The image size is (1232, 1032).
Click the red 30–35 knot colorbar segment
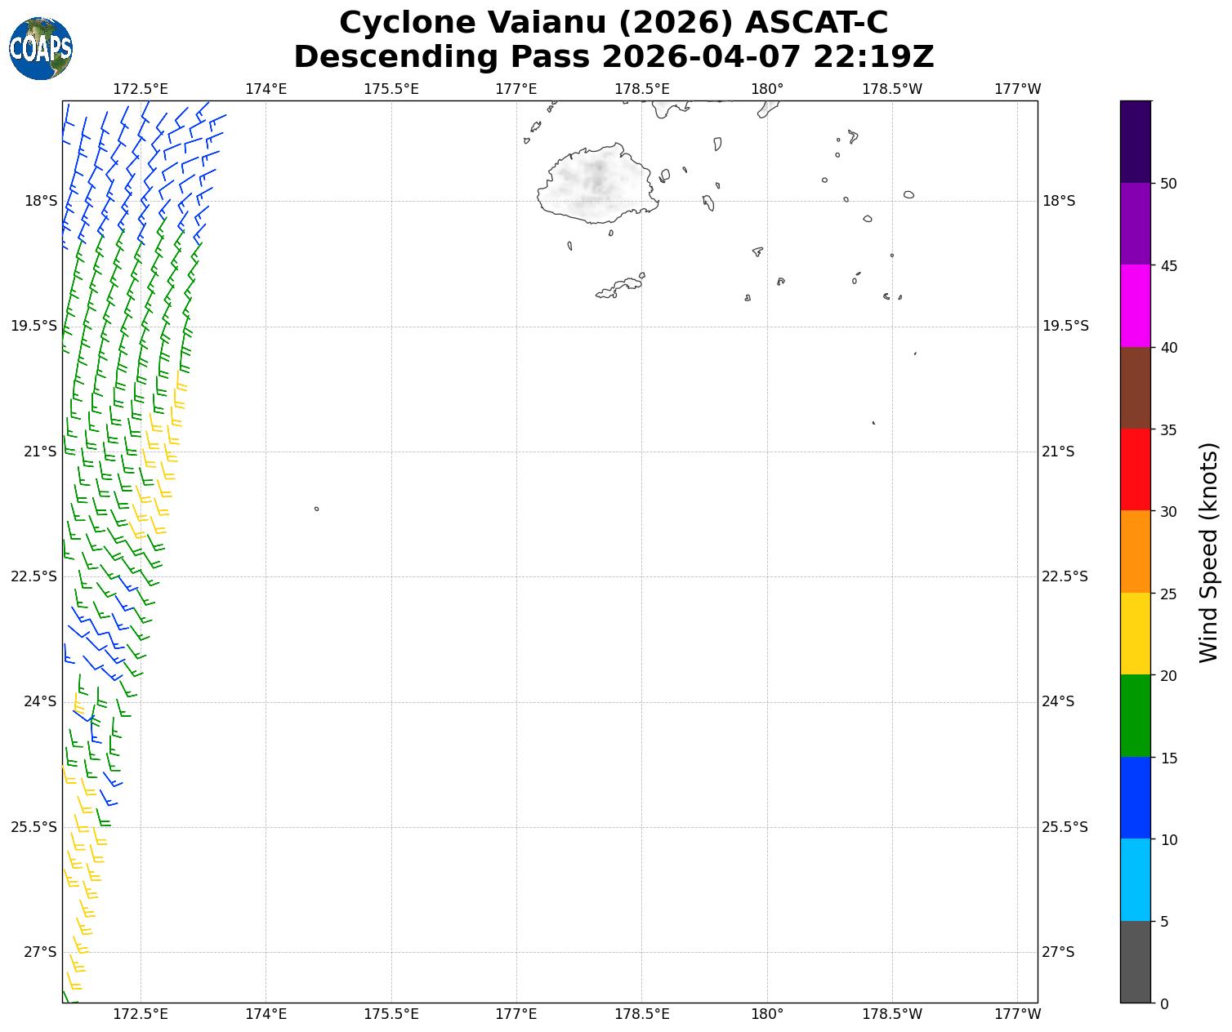coord(1135,469)
